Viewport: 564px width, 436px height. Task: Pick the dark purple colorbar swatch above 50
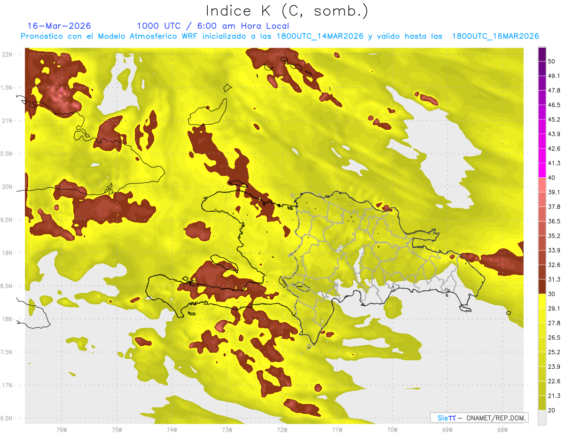pyautogui.click(x=542, y=54)
